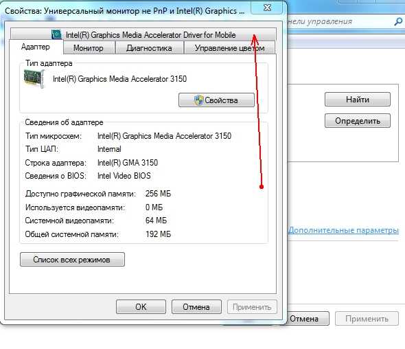Click the Тип микросхем label
The height and width of the screenshot is (349, 405).
[54, 136]
